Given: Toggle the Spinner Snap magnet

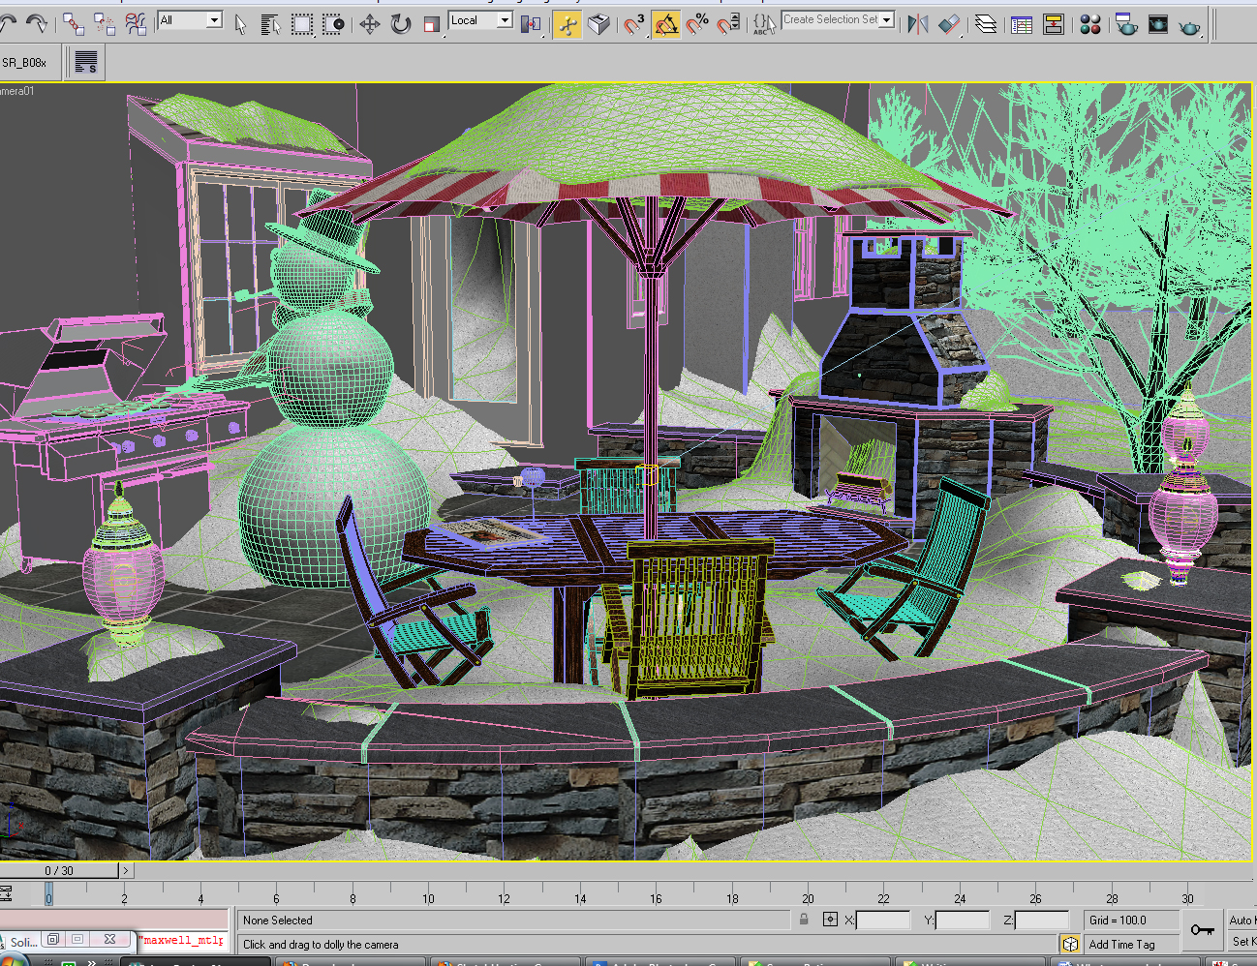Looking at the screenshot, I should tap(729, 23).
